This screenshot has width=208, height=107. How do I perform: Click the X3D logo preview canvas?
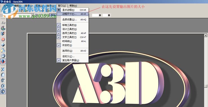coord(116,70)
